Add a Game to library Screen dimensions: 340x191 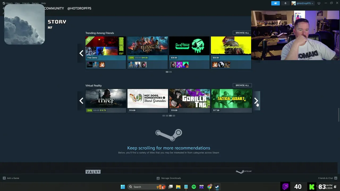11,178
